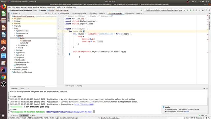Image resolution: width=211 pixels, height=119 pixels.
Task: Toggle tool window bars at the status bar corner
Action: [9, 118]
